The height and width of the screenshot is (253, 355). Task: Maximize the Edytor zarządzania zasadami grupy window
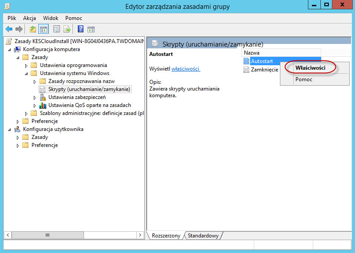pos(326,5)
